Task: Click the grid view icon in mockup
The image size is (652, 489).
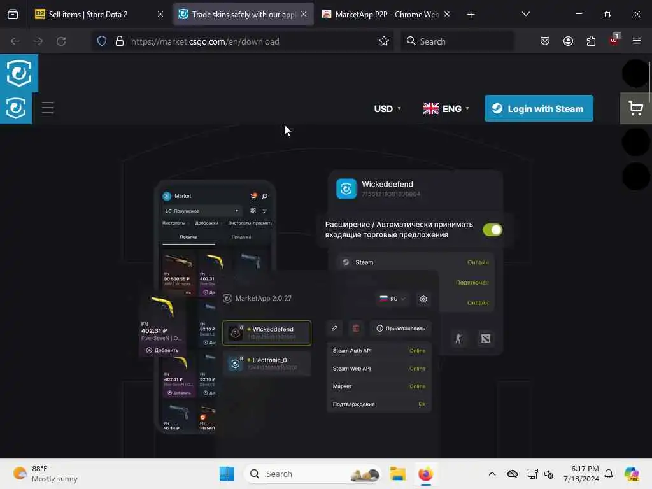Action: 253,211
